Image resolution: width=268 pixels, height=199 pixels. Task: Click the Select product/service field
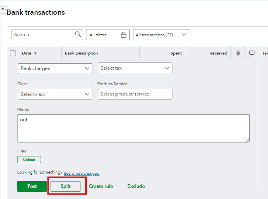click(x=135, y=94)
